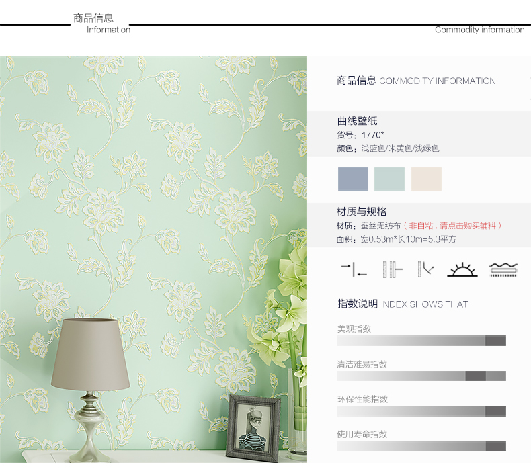Click the 材质与规格 section heading
Screen dimensions: 531x473
click(x=362, y=212)
